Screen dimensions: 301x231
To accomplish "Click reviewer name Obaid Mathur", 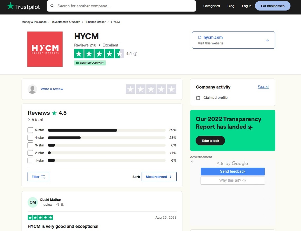I will [50, 200].
